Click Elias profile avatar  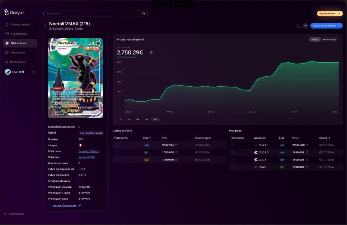click(x=8, y=72)
